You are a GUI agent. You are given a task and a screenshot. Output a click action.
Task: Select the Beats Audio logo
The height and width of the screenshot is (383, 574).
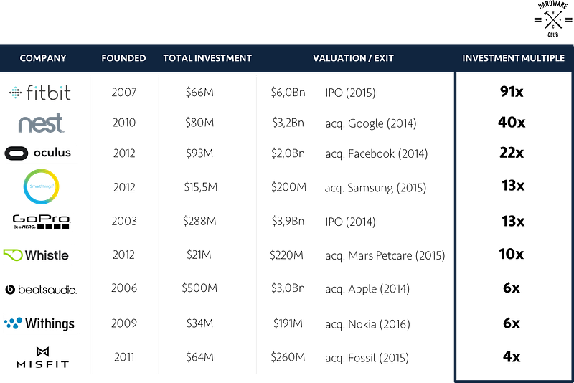pyautogui.click(x=41, y=290)
